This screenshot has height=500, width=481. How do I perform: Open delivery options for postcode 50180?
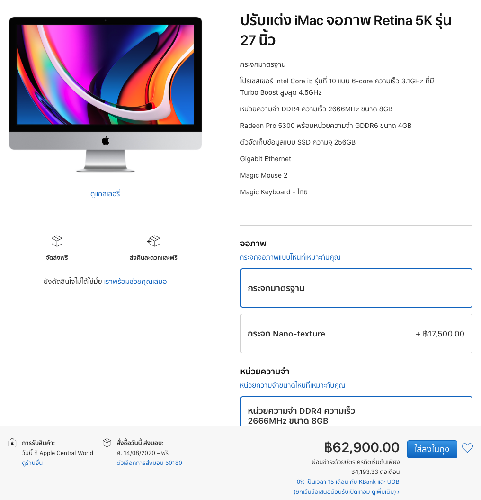tap(149, 463)
